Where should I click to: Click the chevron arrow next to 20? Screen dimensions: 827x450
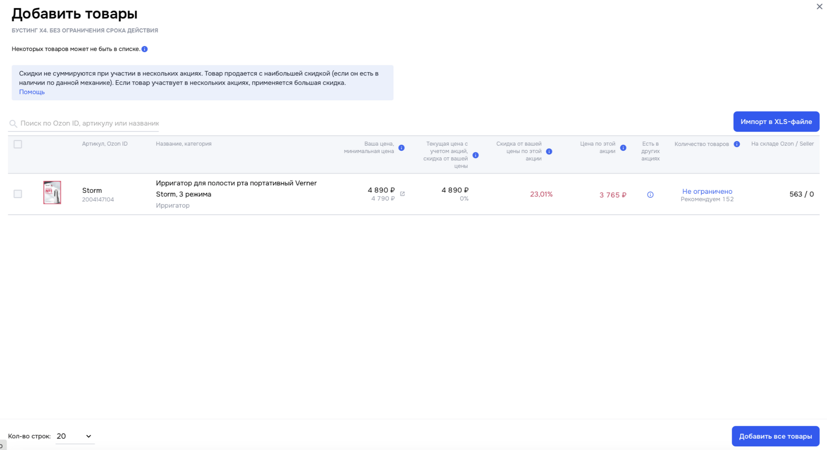coord(88,436)
